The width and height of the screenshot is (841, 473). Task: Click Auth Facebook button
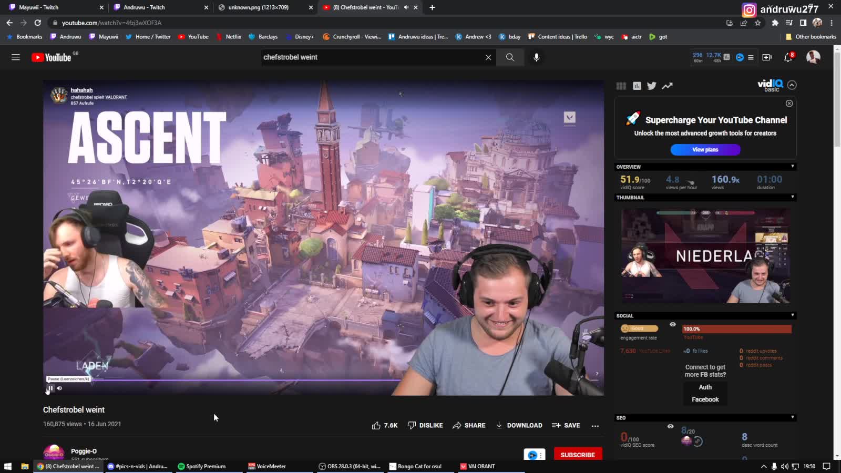(705, 393)
